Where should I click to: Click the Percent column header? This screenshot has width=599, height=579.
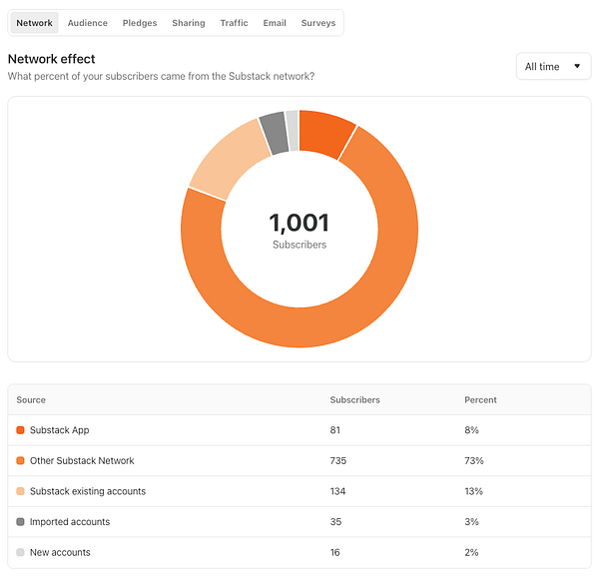click(480, 400)
